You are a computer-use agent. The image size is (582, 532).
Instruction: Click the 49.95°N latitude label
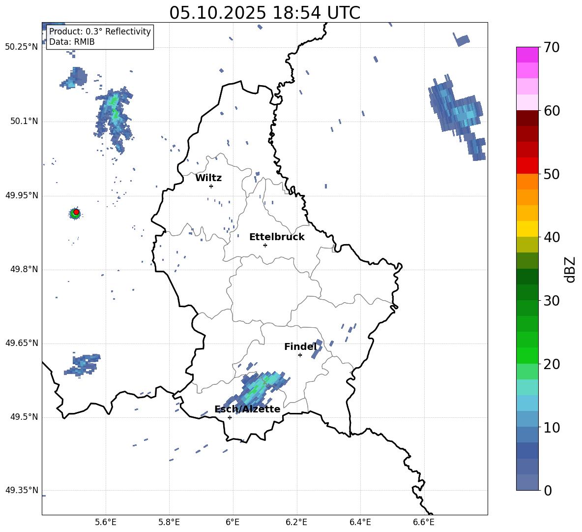pyautogui.click(x=22, y=195)
